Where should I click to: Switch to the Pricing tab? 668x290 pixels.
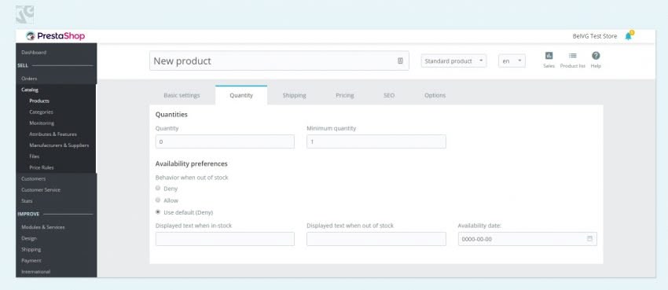pyautogui.click(x=345, y=95)
